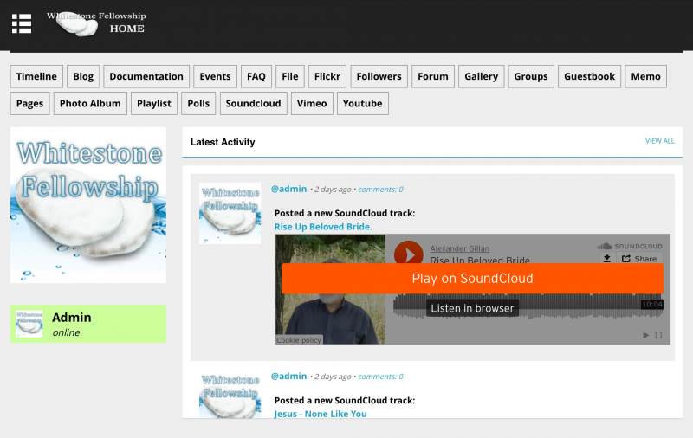Open the Rise Up Beloved Bride link

coord(323,227)
